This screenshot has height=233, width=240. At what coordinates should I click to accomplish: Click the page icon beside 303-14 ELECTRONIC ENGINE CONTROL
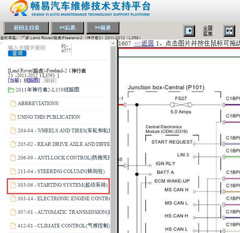tap(13, 199)
